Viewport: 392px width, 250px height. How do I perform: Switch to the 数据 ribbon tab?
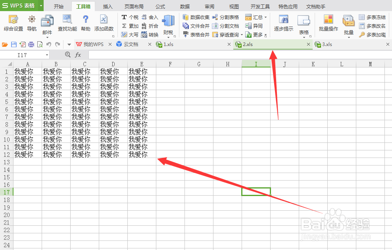185,6
